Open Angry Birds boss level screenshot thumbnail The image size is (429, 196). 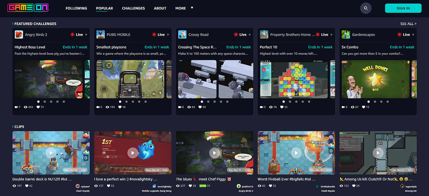[49, 79]
